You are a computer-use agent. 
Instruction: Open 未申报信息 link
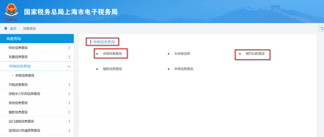coord(182,54)
